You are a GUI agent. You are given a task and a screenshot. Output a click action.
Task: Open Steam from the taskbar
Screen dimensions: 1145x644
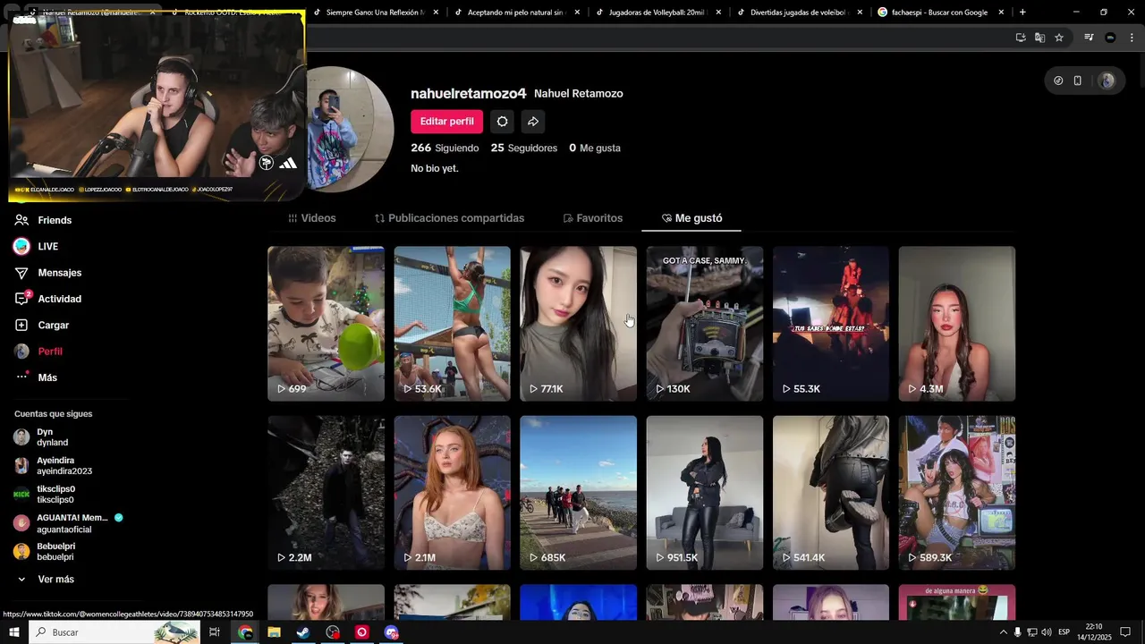pyautogui.click(x=303, y=632)
